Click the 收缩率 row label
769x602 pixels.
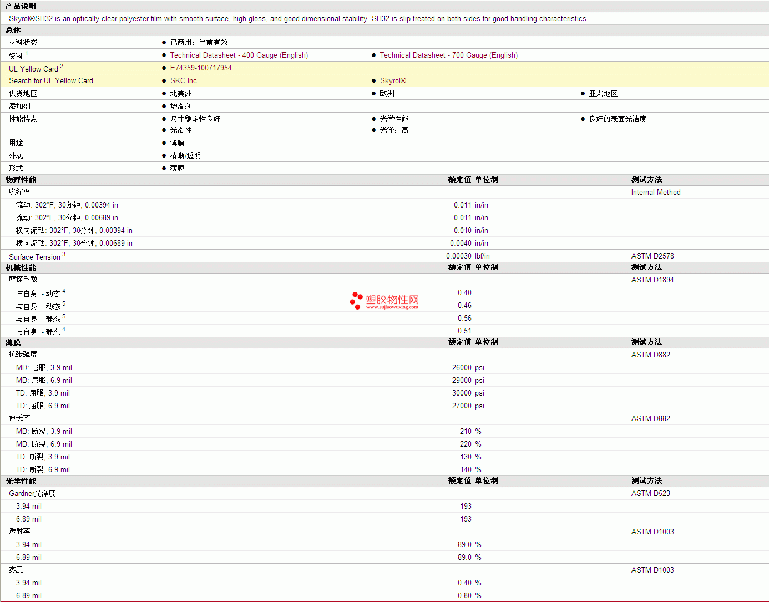click(x=19, y=192)
